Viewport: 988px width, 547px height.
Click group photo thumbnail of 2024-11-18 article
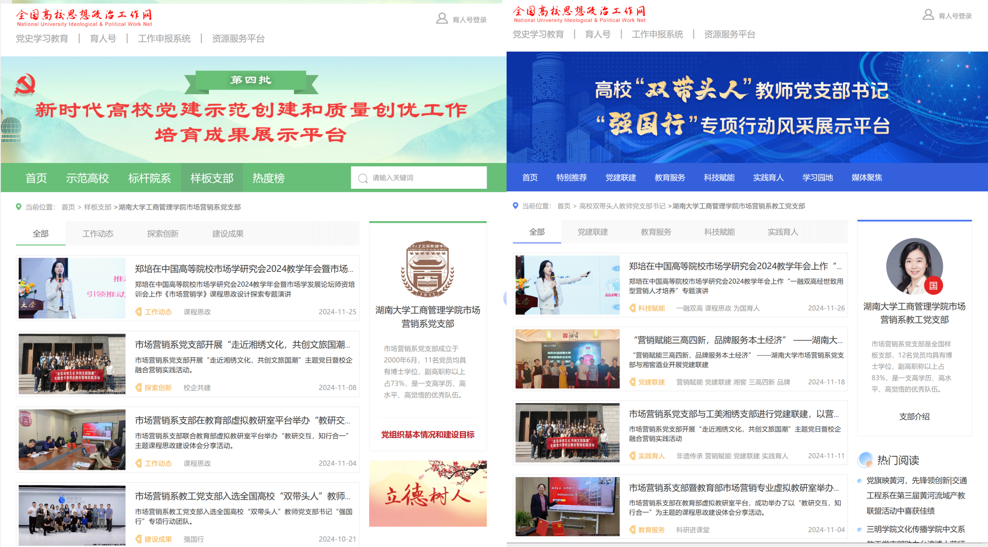(567, 359)
